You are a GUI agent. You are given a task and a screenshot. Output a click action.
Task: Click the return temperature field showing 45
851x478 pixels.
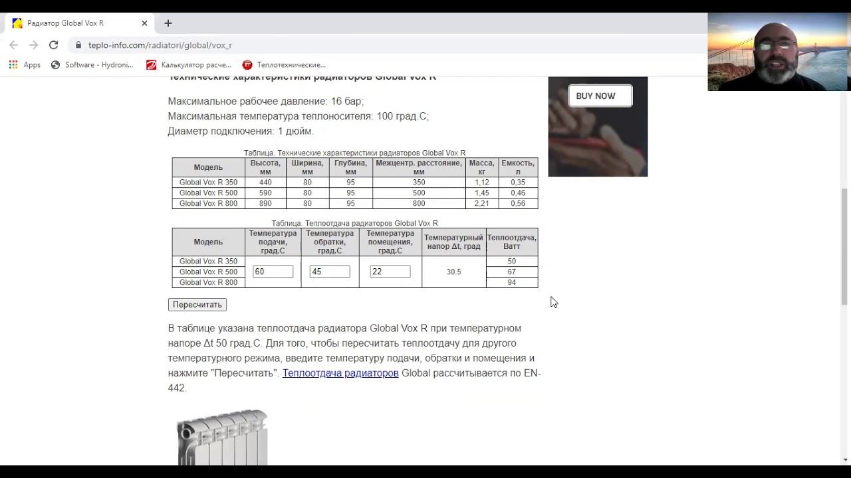tap(330, 272)
